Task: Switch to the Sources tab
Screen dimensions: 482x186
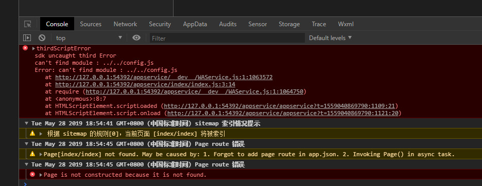Action: pos(91,24)
